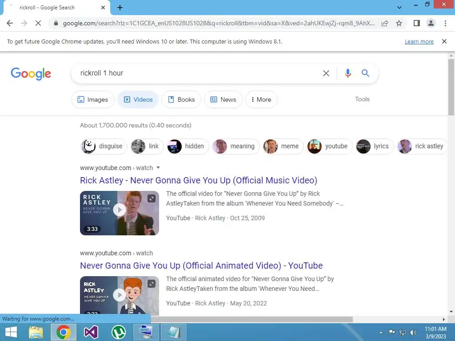Open the Chrome side panel
Viewport: 455px width, 341px height.
pos(417,23)
